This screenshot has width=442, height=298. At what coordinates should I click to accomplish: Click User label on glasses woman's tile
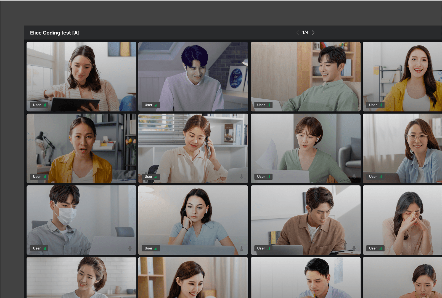(x=373, y=177)
